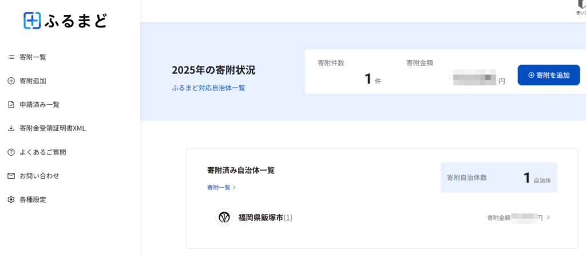The width and height of the screenshot is (586, 256).
Task: Click the plus-circle icon beside 寄附追加
Action: (x=11, y=81)
